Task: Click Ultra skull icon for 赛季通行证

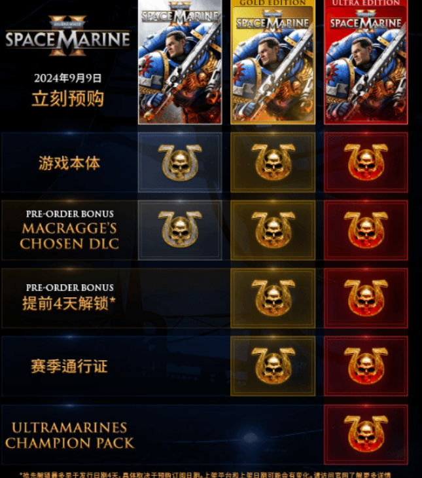Action: click(366, 365)
